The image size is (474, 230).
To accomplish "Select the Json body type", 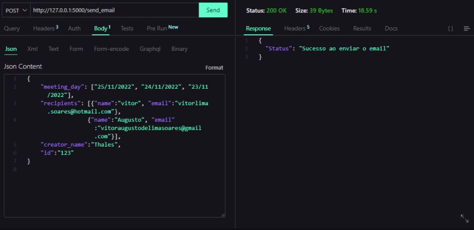I will pos(11,49).
